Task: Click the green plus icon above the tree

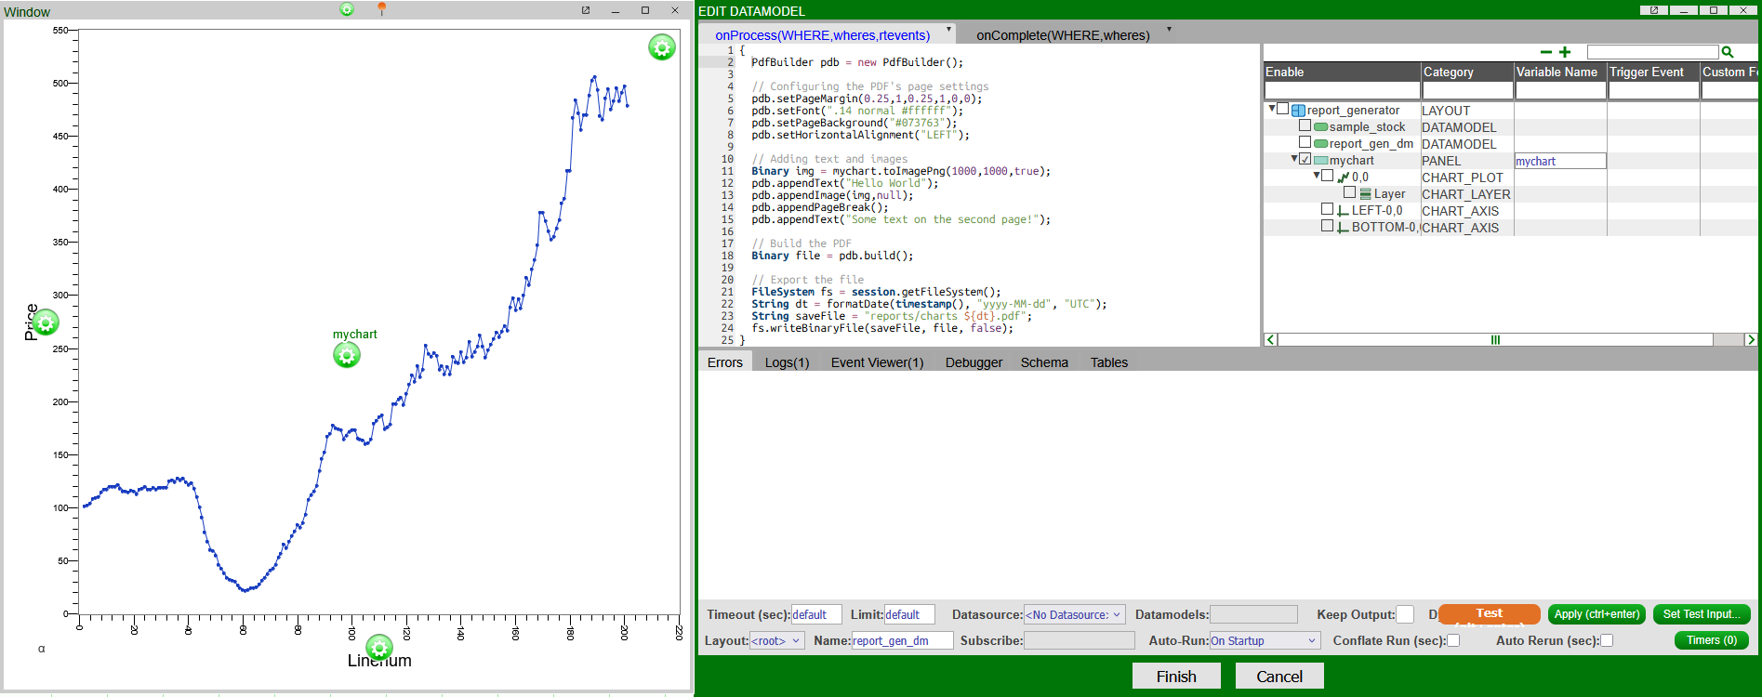Action: coord(1565,52)
